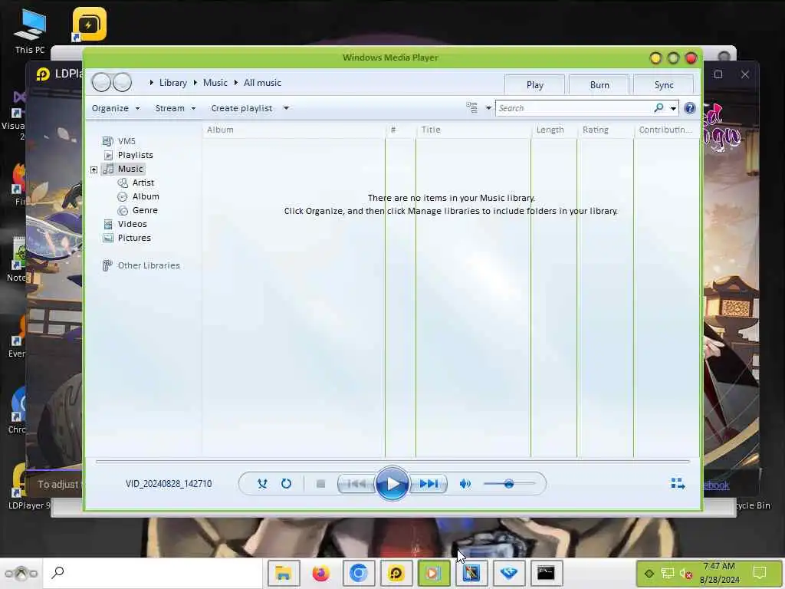This screenshot has width=785, height=589.
Task: Click the seek bar above the controls
Action: (392, 461)
